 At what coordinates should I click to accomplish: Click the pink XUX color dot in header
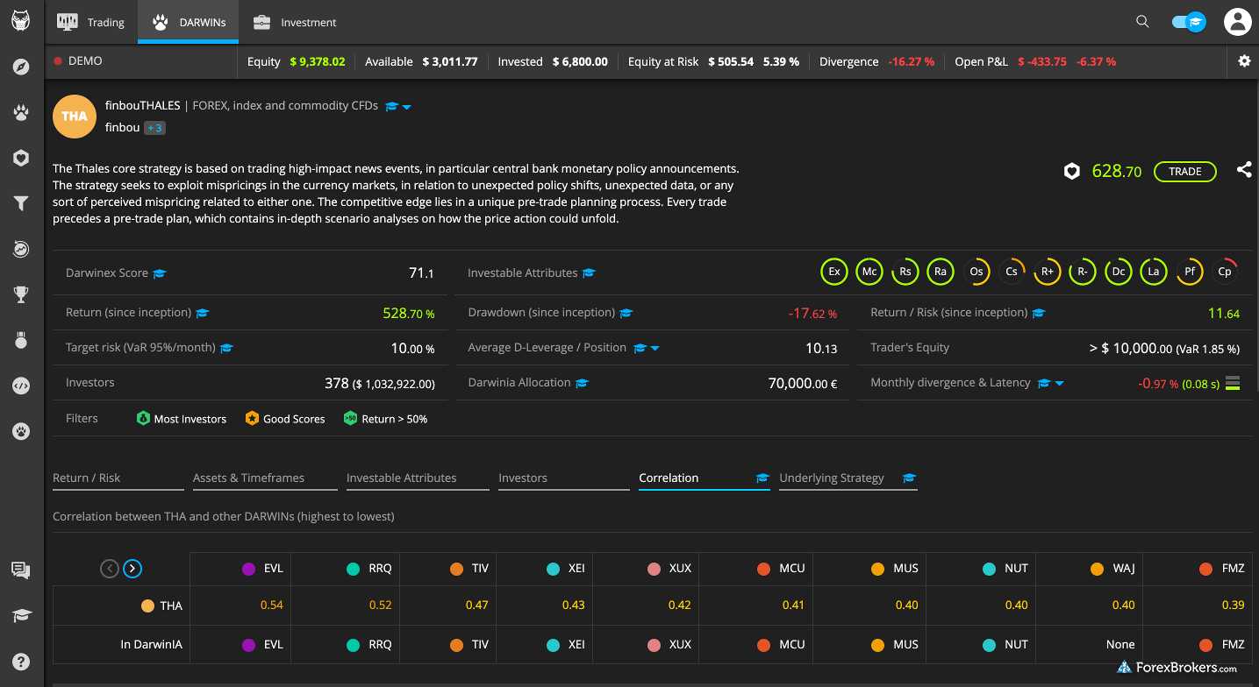click(x=654, y=569)
